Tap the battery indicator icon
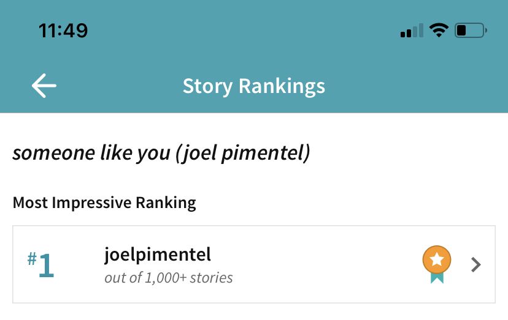Image resolution: width=508 pixels, height=320 pixels. (x=471, y=30)
